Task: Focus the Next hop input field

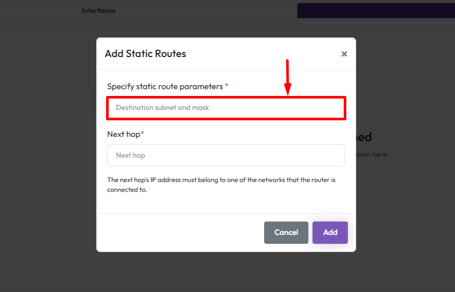Action: (x=226, y=155)
